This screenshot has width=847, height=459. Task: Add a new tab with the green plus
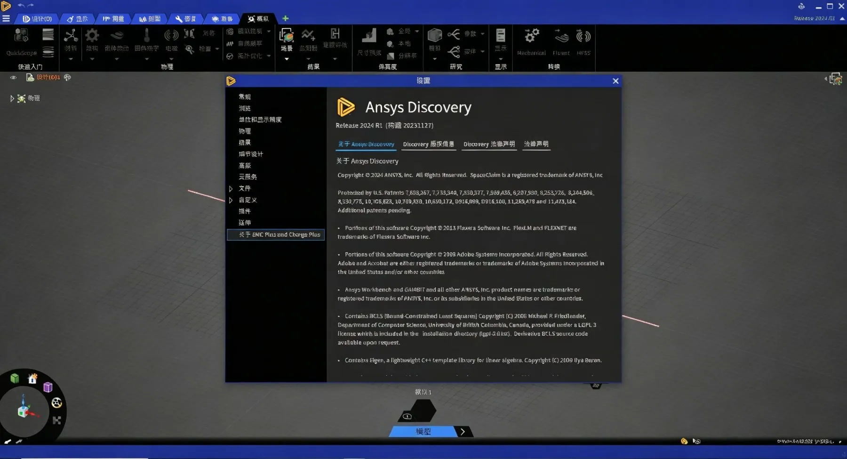coord(286,18)
